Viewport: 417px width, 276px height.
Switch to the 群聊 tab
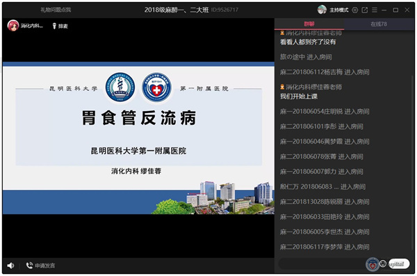point(309,24)
